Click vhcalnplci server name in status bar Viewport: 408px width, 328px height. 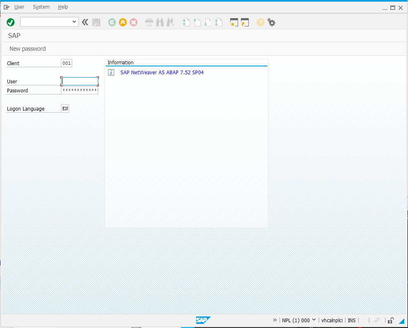[x=332, y=321]
